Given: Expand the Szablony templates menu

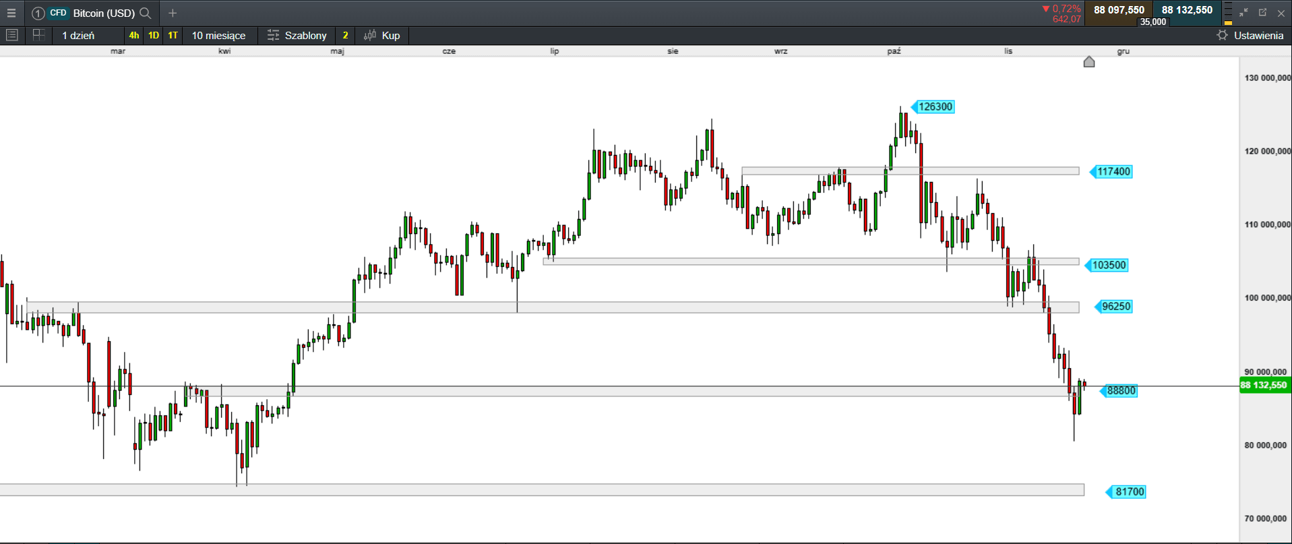Looking at the screenshot, I should tap(297, 35).
